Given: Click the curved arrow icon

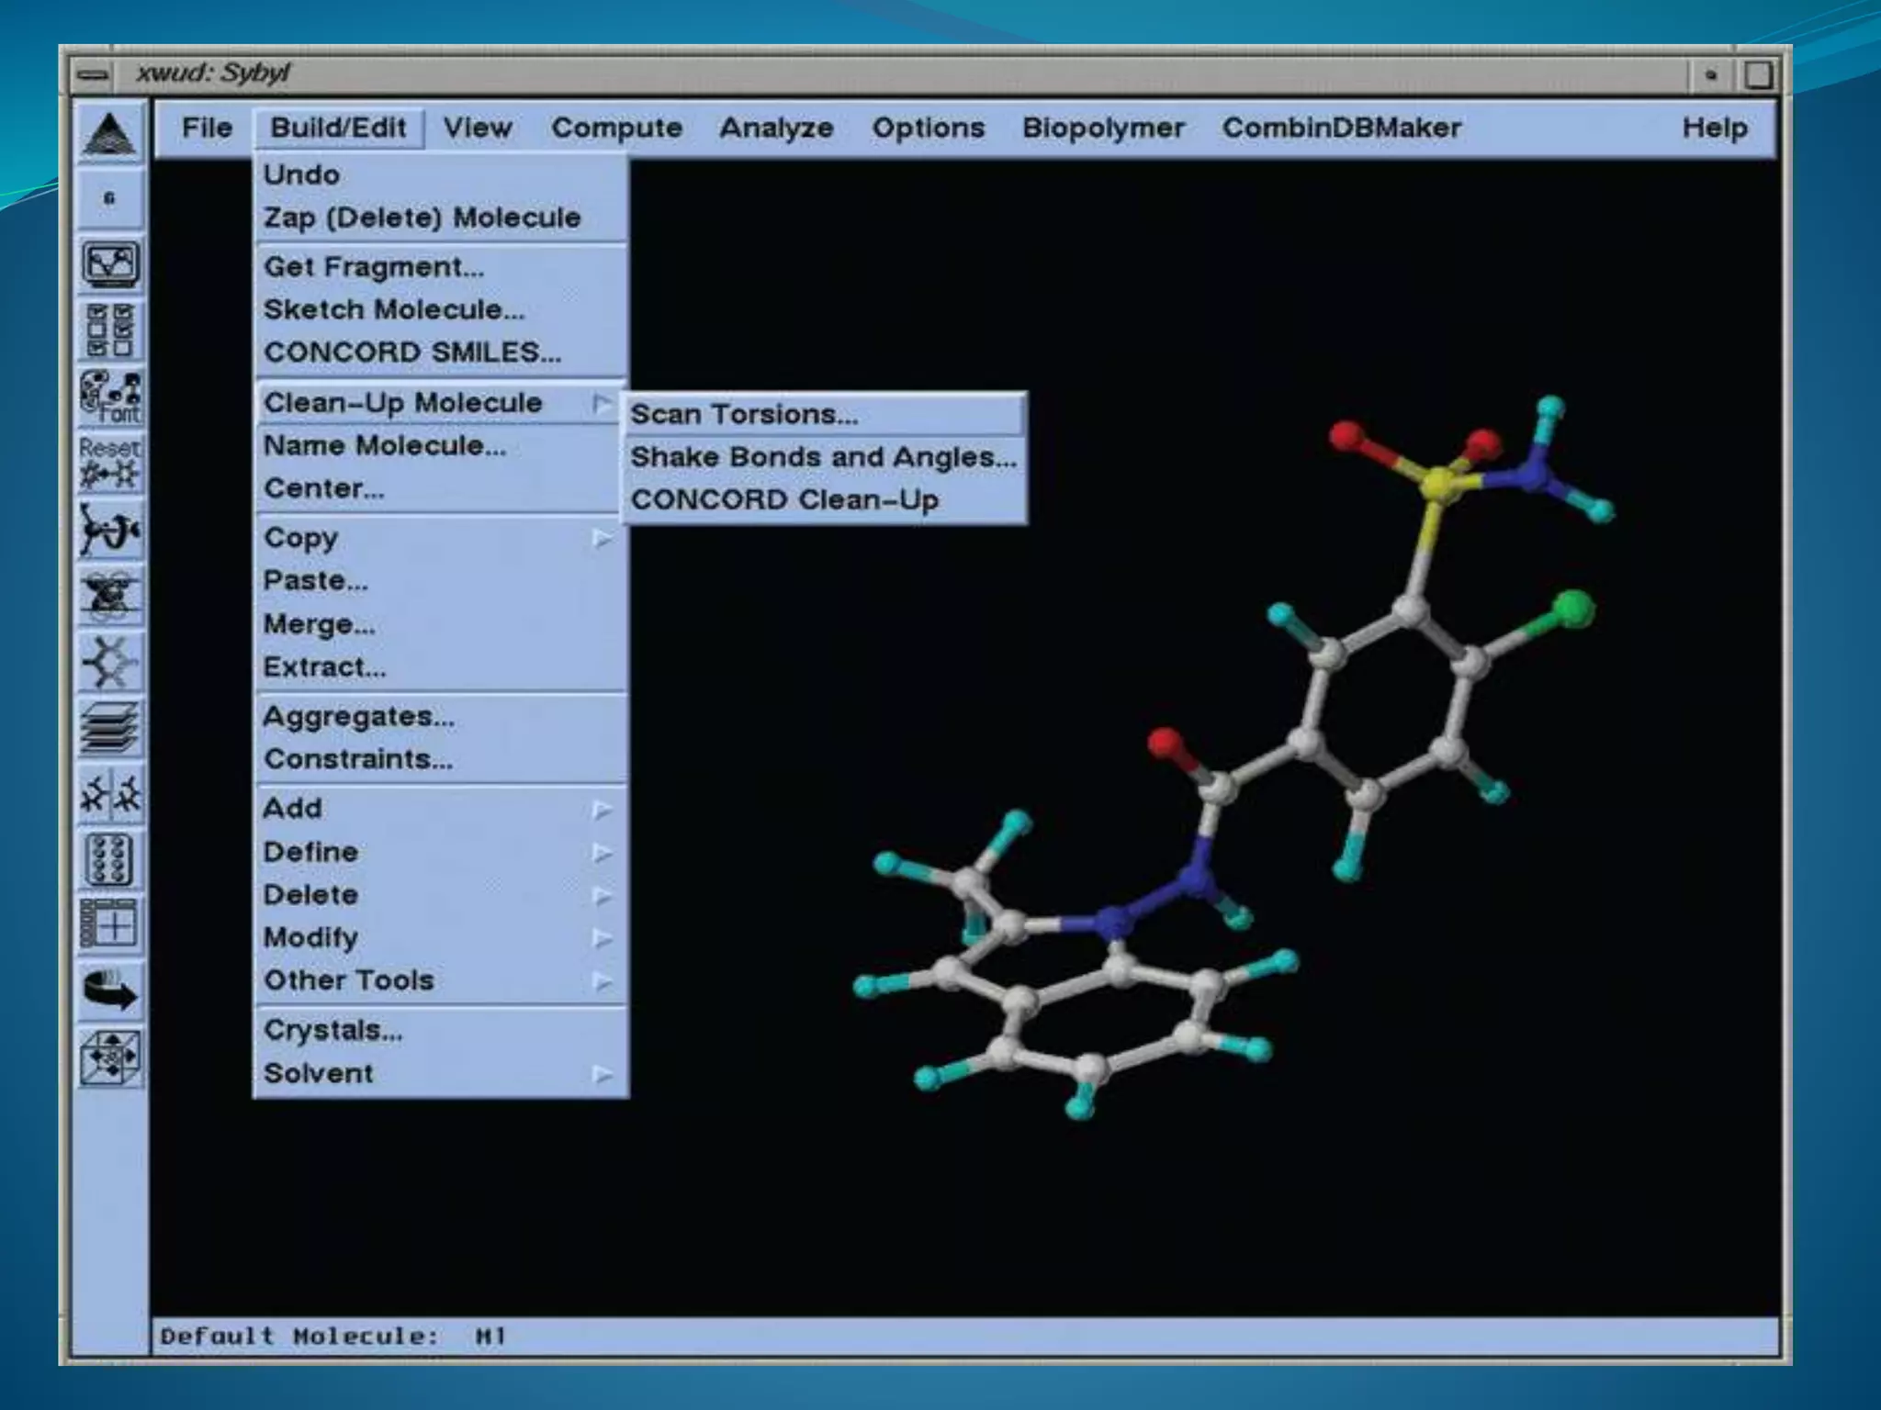Looking at the screenshot, I should coord(110,991).
